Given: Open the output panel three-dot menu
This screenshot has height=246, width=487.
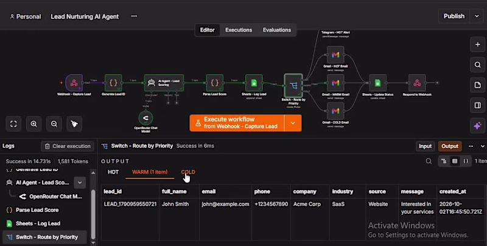Looking at the screenshot, I should click(x=471, y=146).
